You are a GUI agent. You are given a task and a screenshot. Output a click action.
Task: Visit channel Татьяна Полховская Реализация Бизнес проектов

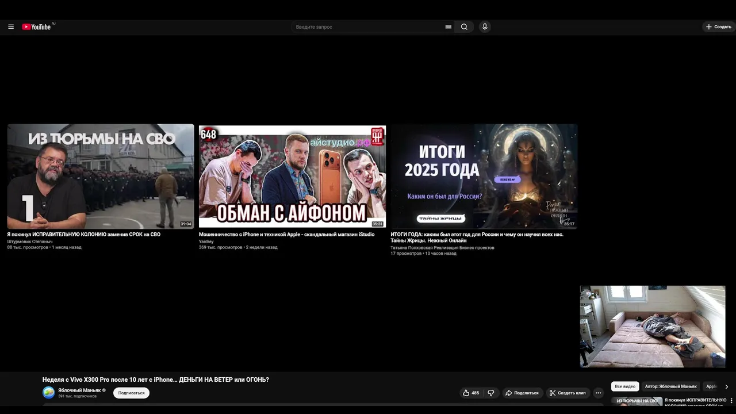point(442,248)
